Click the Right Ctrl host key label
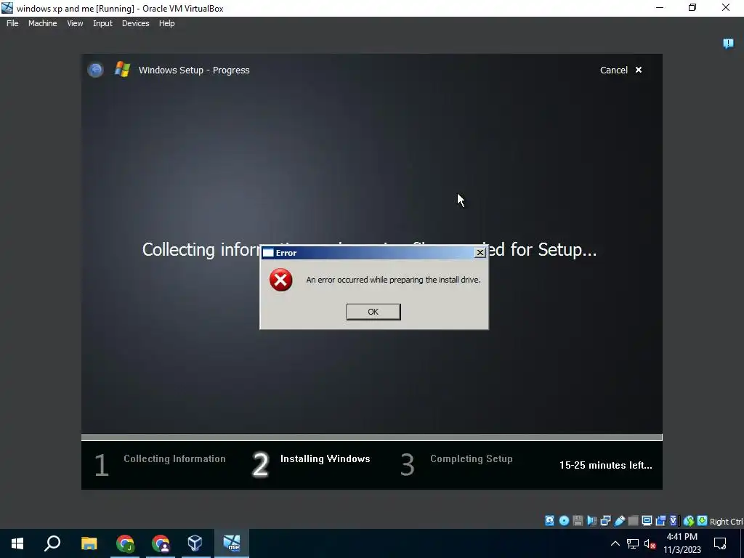This screenshot has height=558, width=744. [x=727, y=521]
